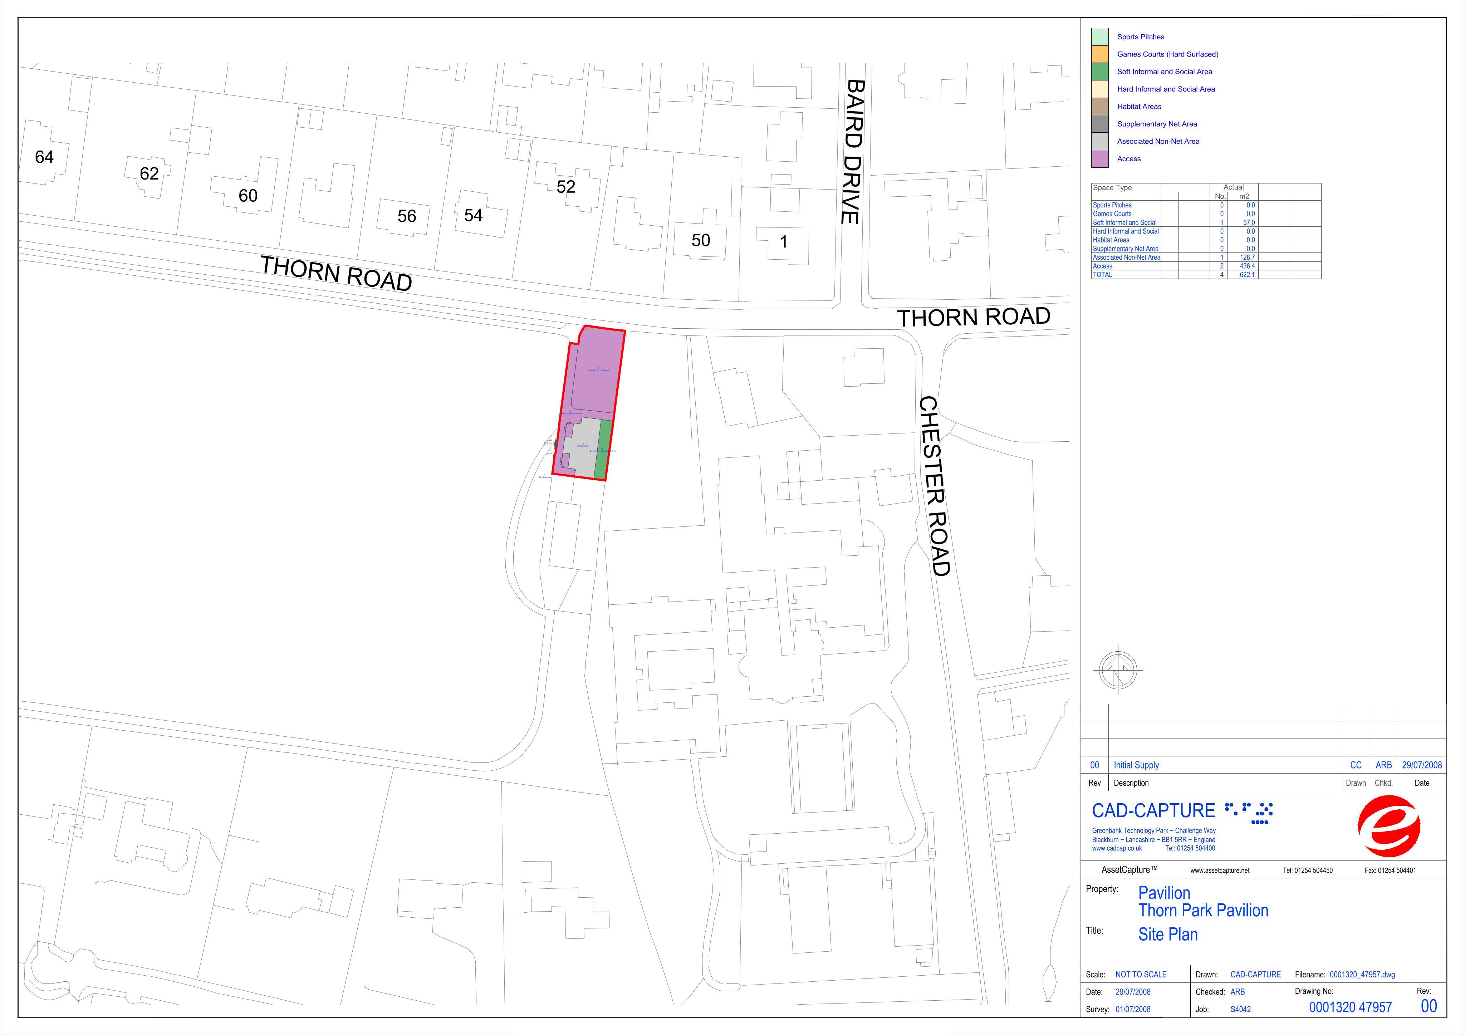The height and width of the screenshot is (1035, 1465).
Task: Click the TOTAL value '622.1'
Action: [1247, 275]
